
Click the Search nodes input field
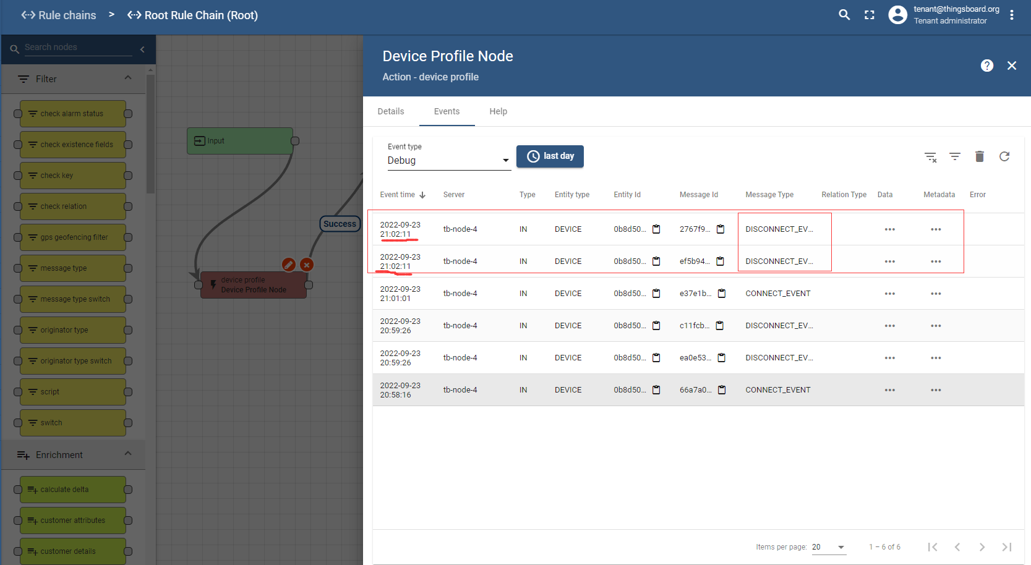click(77, 48)
